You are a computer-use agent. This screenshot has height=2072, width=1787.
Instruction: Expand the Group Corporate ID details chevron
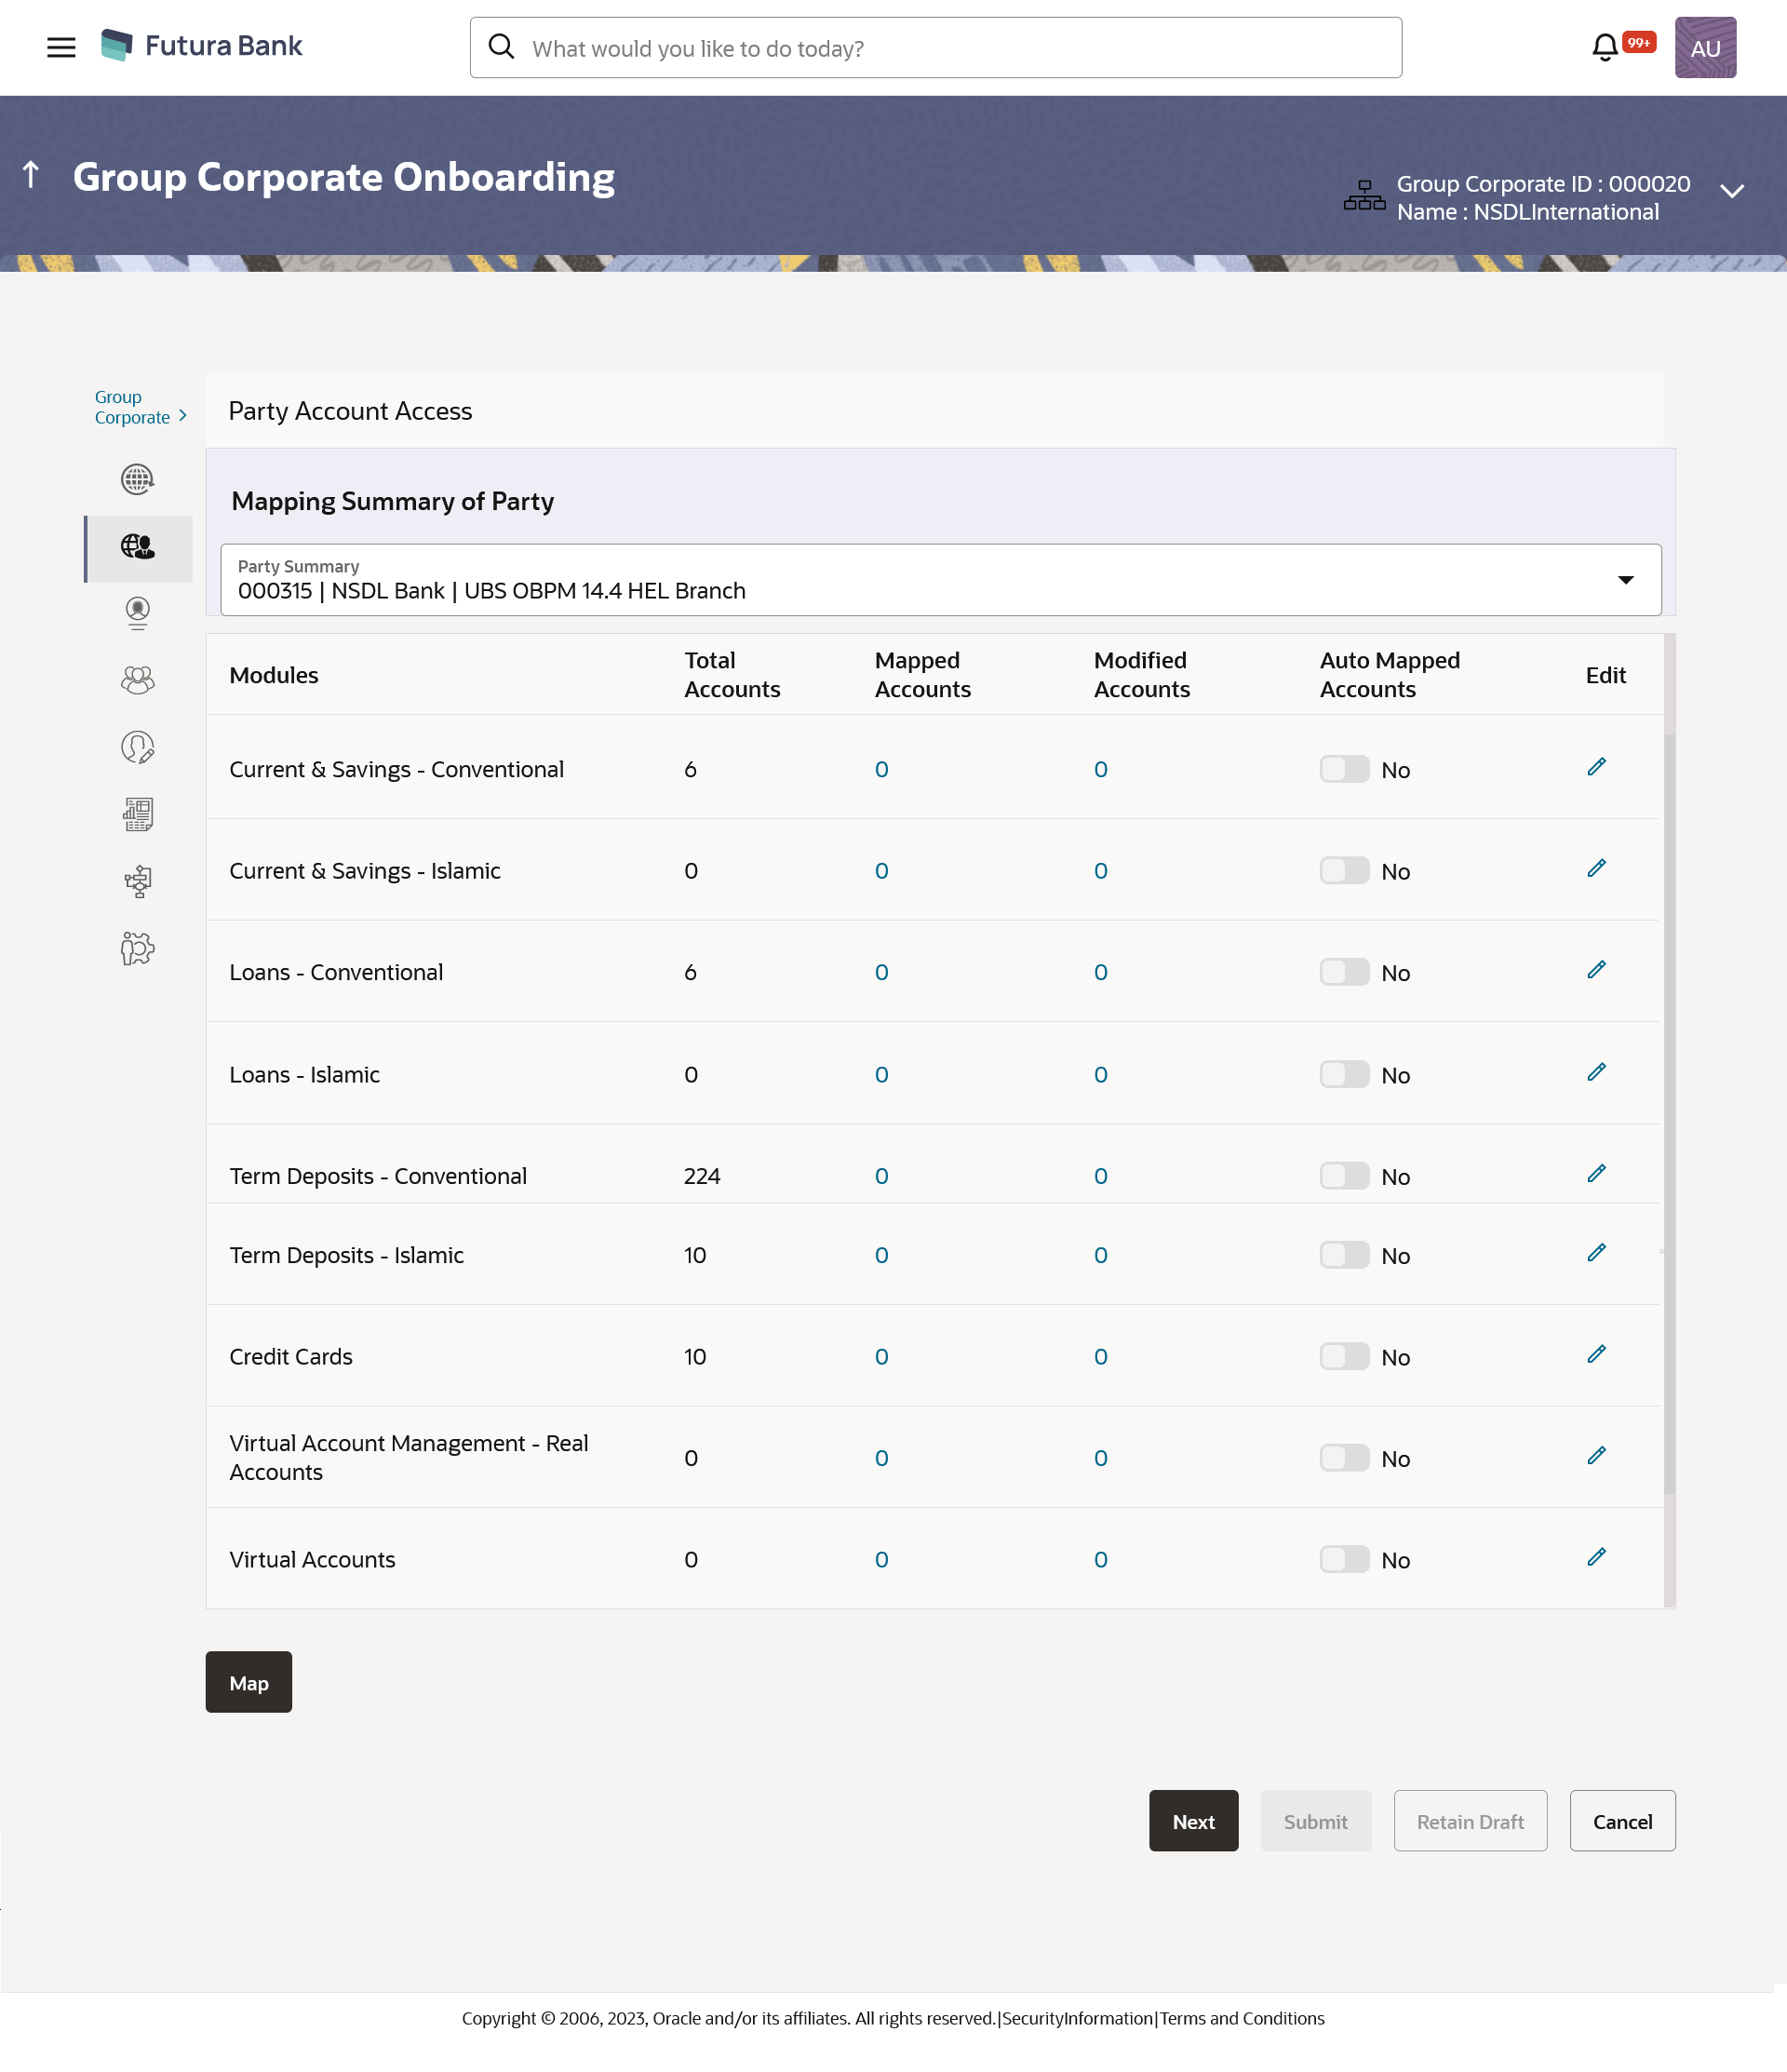(1732, 191)
